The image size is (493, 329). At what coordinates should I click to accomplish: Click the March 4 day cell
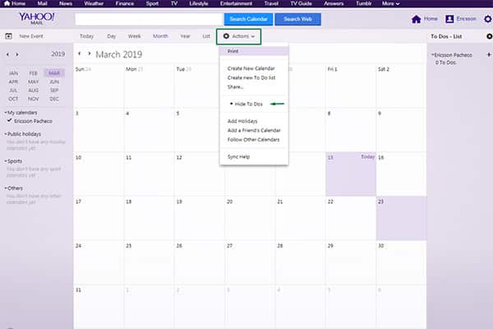[149, 130]
